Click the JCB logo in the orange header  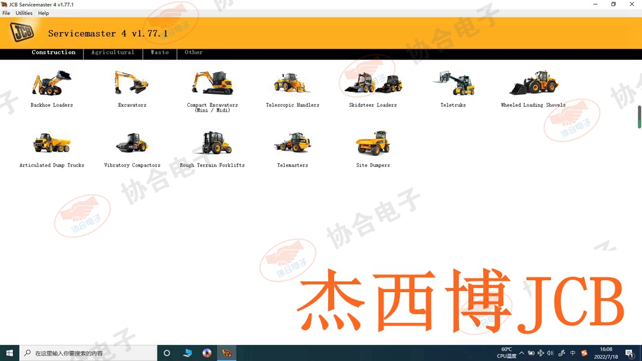coord(22,32)
